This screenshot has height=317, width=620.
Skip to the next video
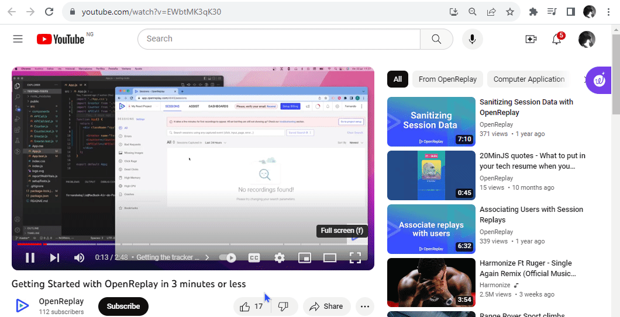54,258
